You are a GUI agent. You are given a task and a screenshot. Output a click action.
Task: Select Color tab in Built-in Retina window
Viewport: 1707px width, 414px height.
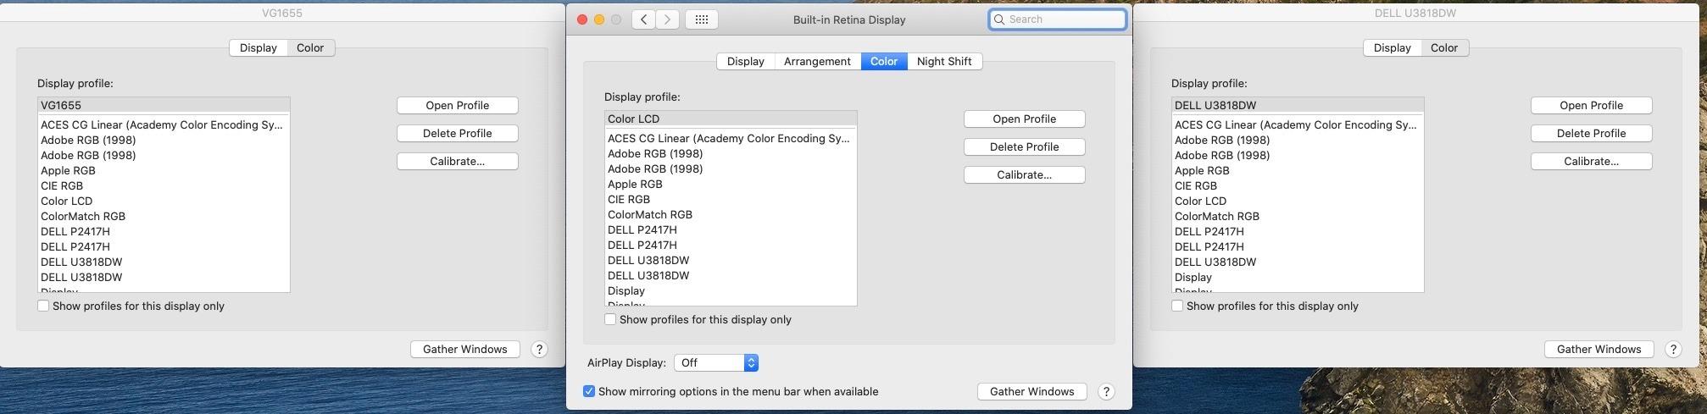[x=884, y=61]
